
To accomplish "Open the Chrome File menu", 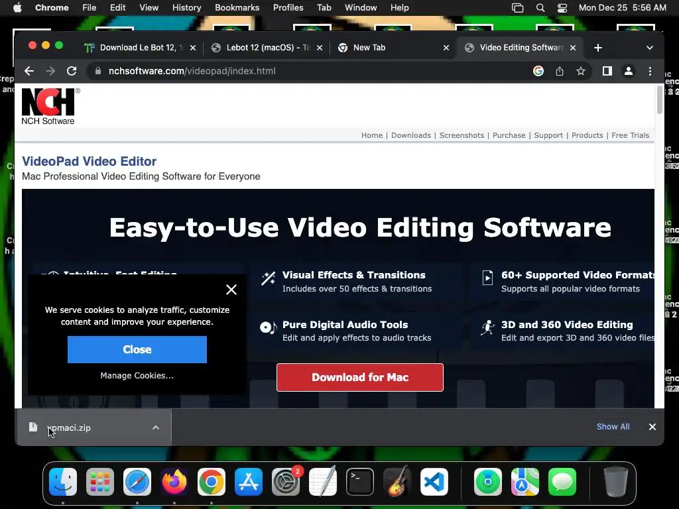I will pos(90,8).
